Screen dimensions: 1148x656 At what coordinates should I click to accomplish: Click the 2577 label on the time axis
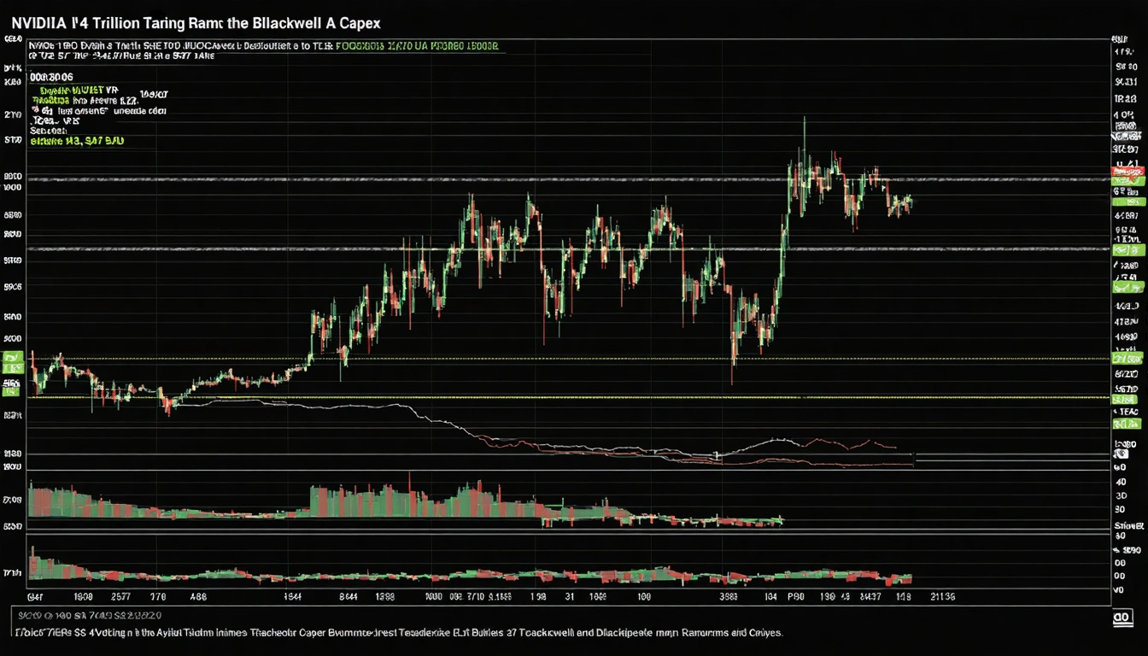click(x=120, y=598)
